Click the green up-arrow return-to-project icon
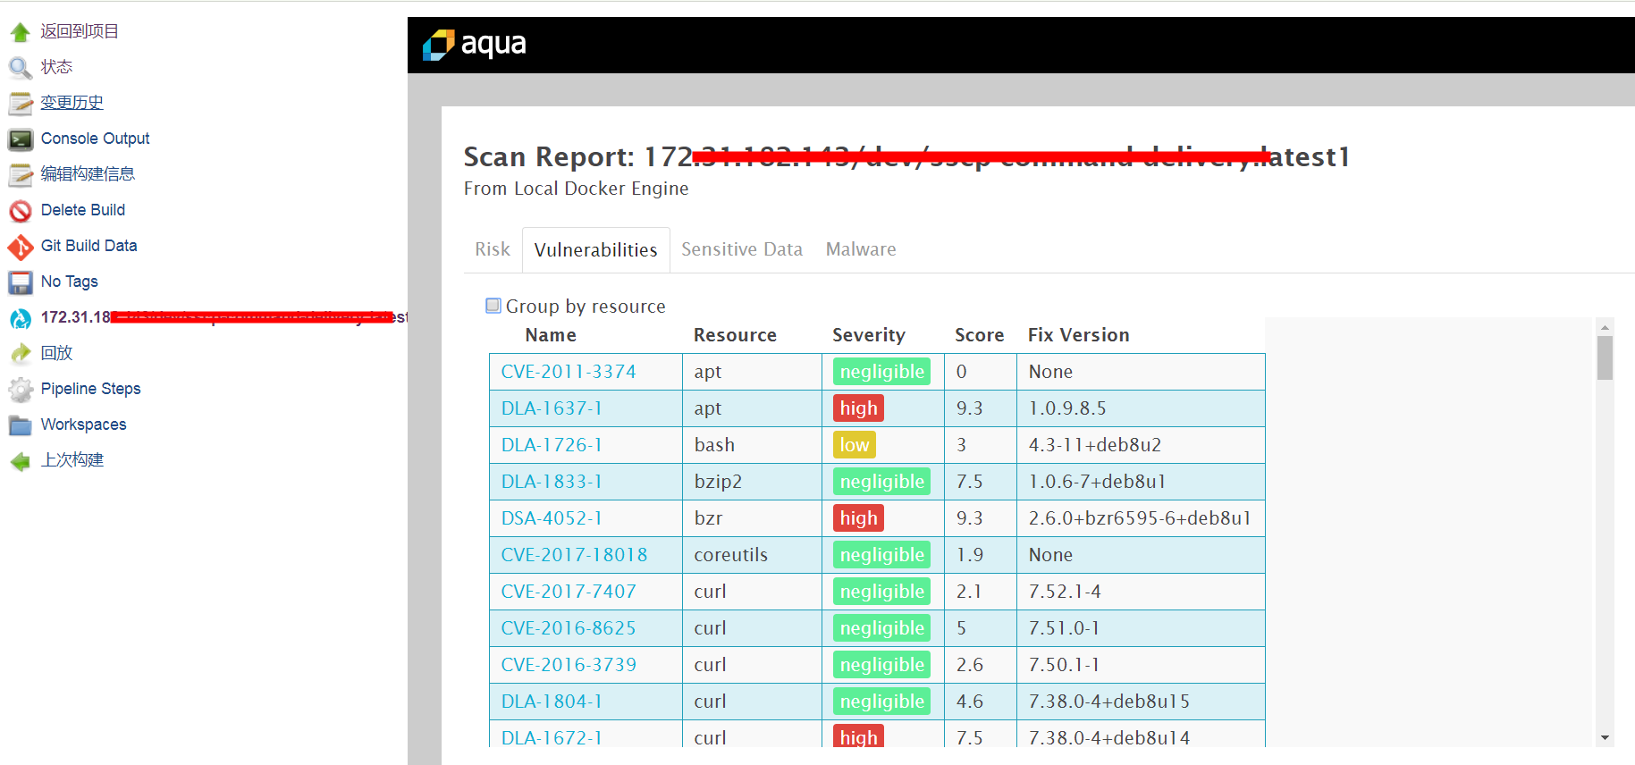The image size is (1635, 765). pos(21,32)
